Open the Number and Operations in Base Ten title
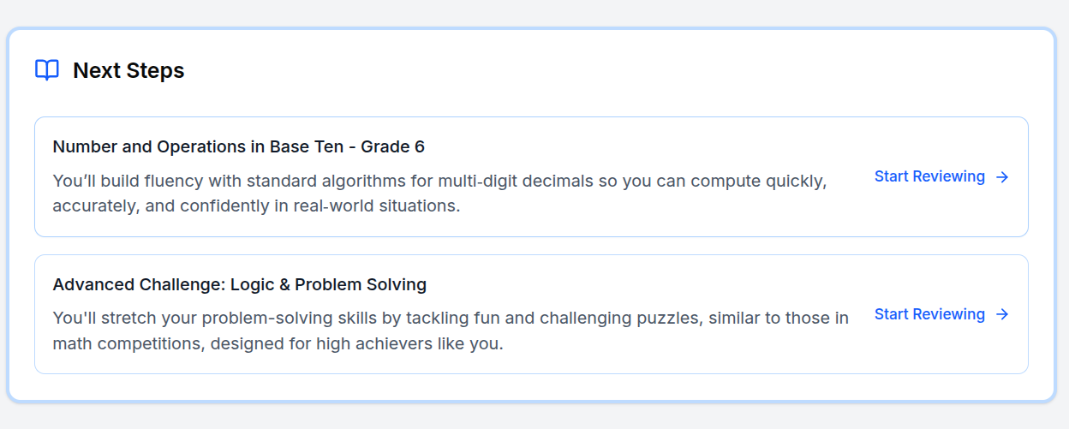 238,146
